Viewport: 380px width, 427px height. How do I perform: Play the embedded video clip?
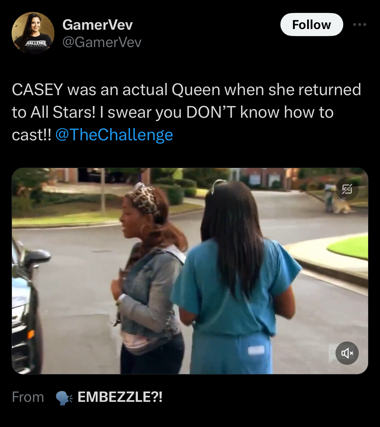click(190, 271)
